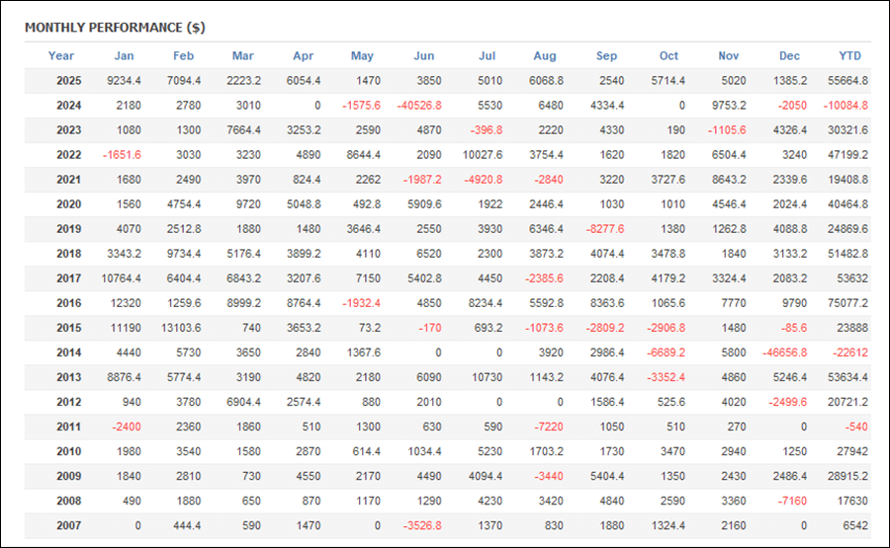The width and height of the screenshot is (890, 548).
Task: Select the -7220 value in August 2011
Action: (548, 427)
